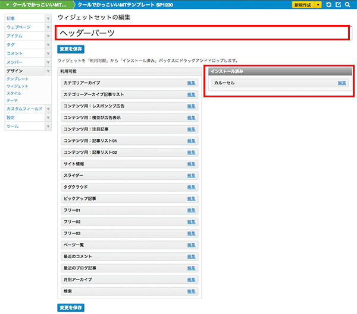
Task: Go to ウィジェット under デザイン
Action: pyautogui.click(x=17, y=86)
